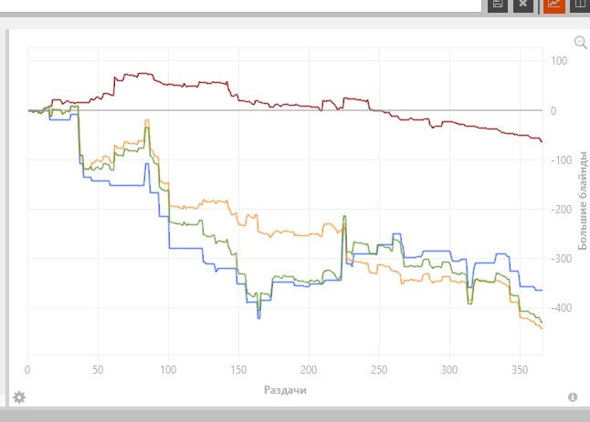The width and height of the screenshot is (590, 422).
Task: Open the split panel view icon
Action: click(x=580, y=4)
